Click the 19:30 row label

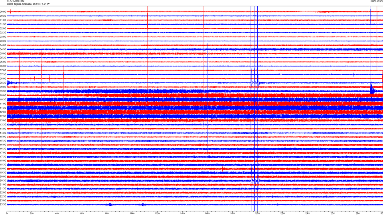3,172
